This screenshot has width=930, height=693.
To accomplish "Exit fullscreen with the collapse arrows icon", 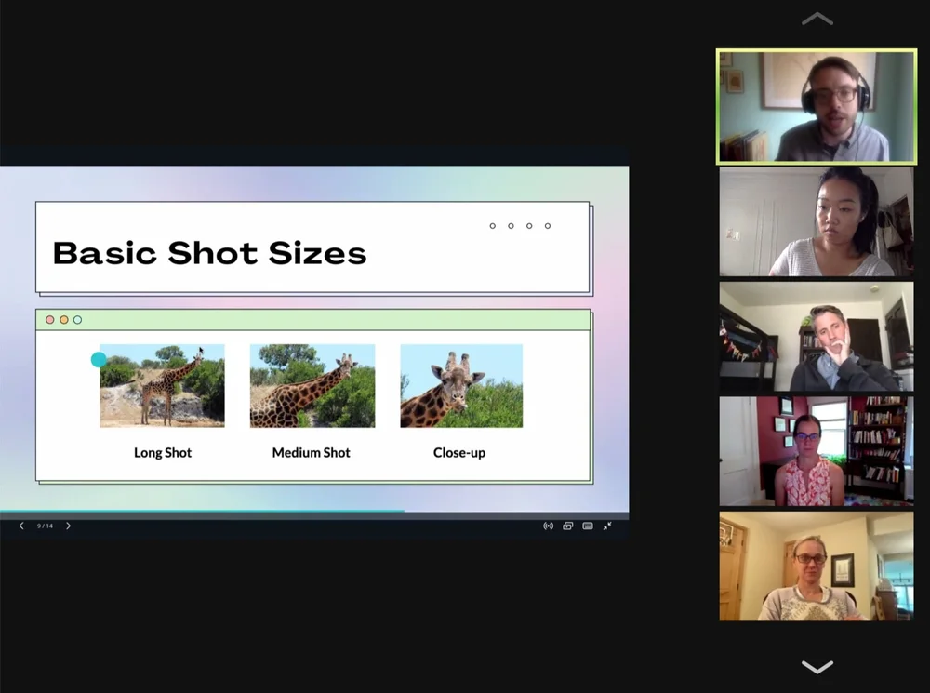I will point(607,526).
